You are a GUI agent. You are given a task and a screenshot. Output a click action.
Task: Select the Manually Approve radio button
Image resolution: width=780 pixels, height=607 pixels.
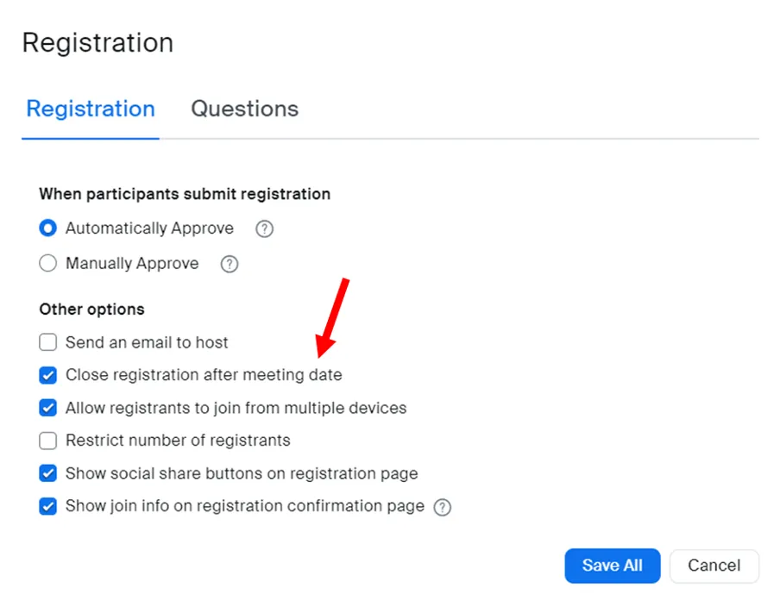[x=48, y=264]
